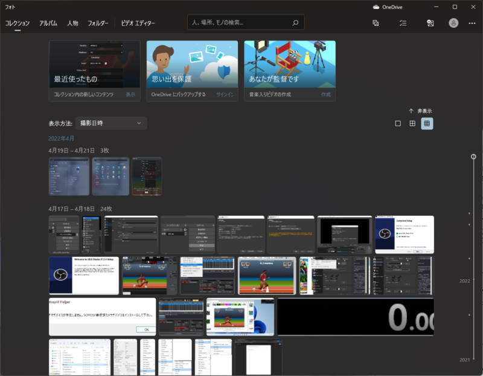Click the 2022年4月 date header
The image size is (483, 376).
[x=61, y=138]
